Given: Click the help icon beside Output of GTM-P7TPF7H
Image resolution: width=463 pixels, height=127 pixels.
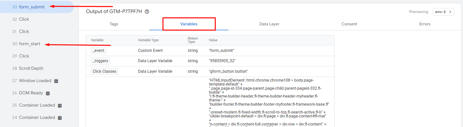Looking at the screenshot, I should click(147, 12).
